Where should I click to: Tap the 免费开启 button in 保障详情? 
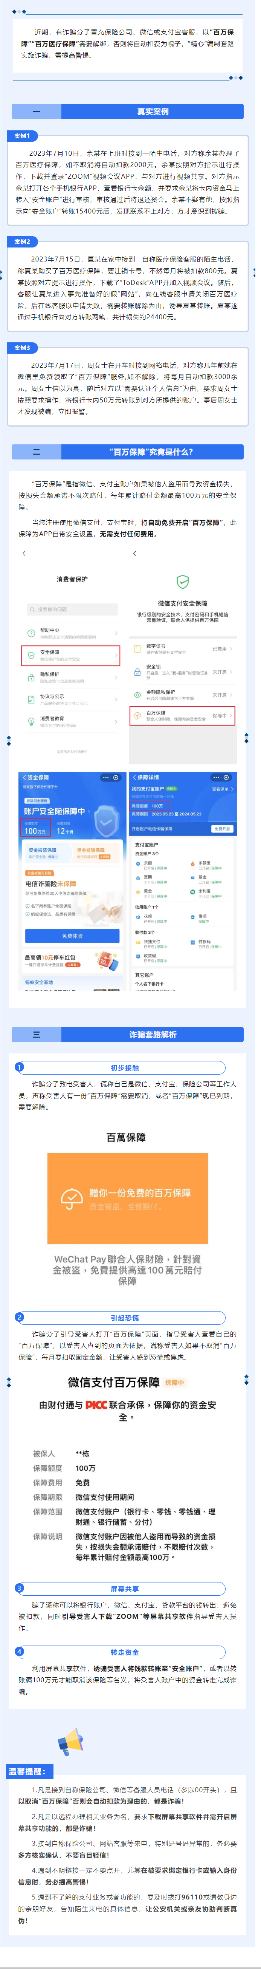(221, 829)
